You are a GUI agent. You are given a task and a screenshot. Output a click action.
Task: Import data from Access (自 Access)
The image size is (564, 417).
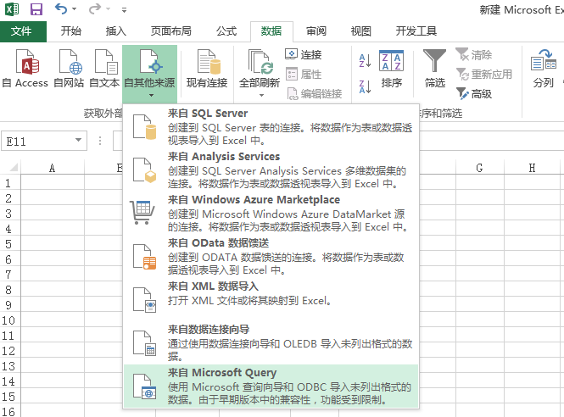(25, 69)
